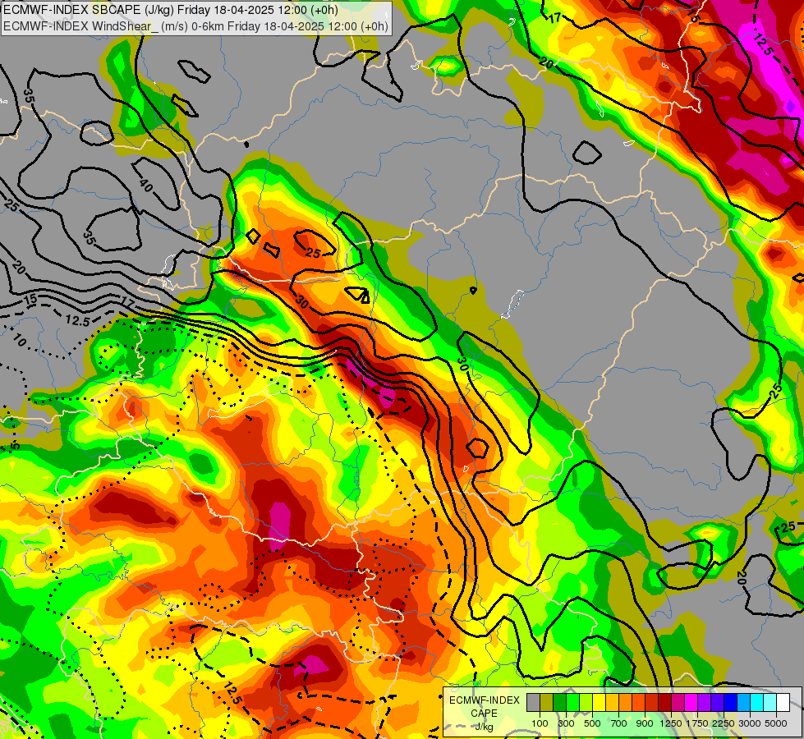Click the dark green legend swatch
The width and height of the screenshot is (804, 739).
560,703
